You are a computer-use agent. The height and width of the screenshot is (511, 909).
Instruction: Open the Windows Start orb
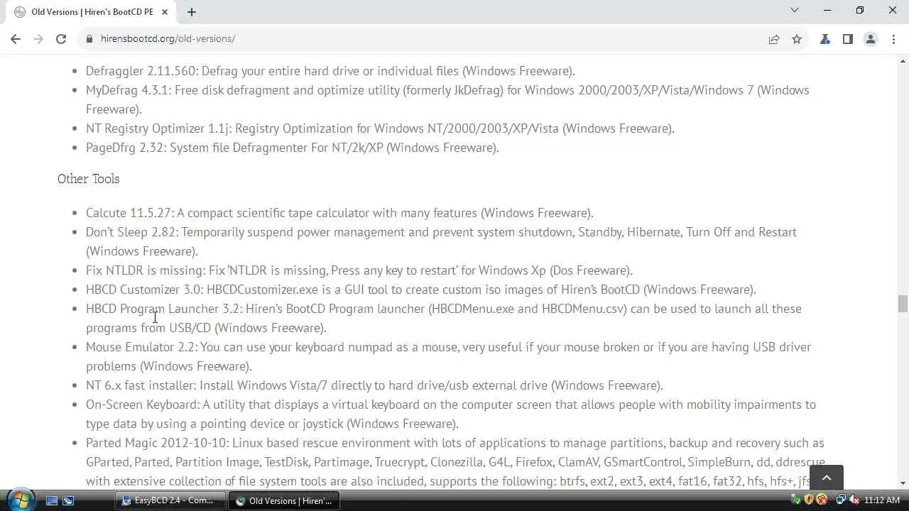coord(19,500)
